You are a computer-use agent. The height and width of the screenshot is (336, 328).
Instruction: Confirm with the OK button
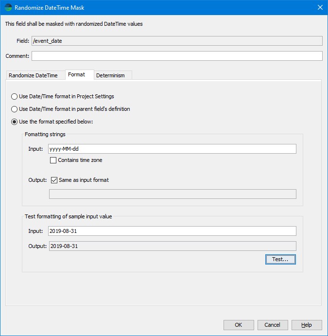pos(239,325)
